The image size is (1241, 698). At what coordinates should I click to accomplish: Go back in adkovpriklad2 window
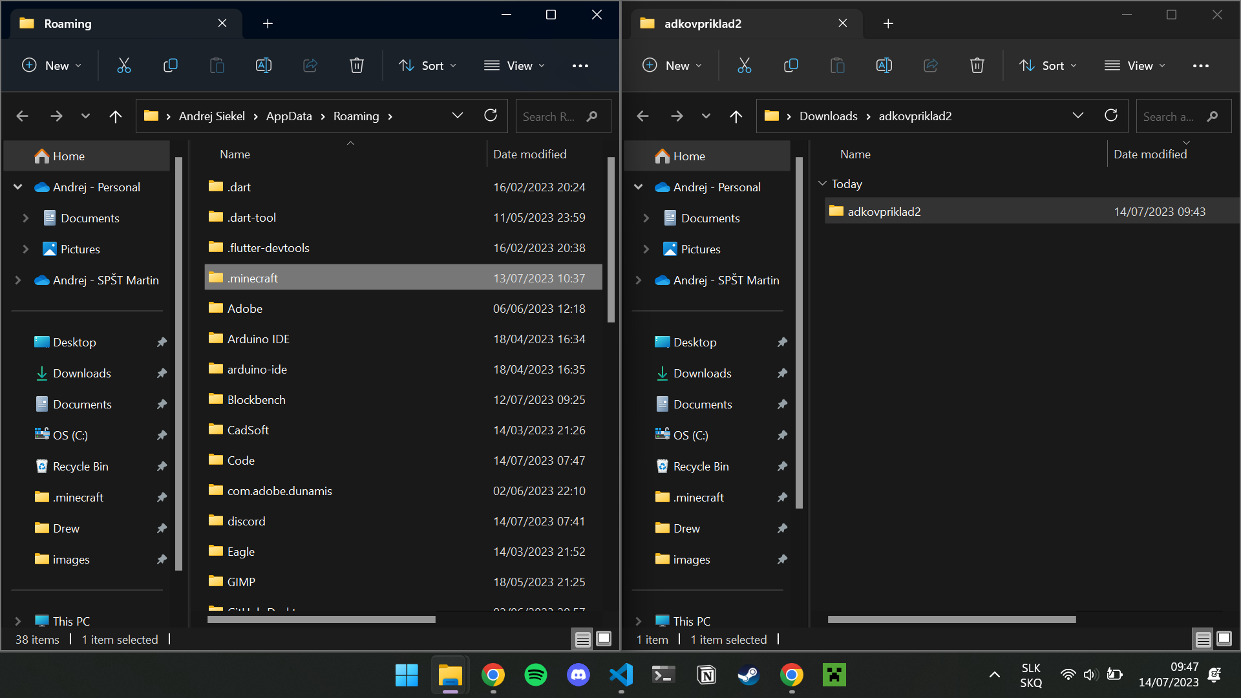point(642,116)
